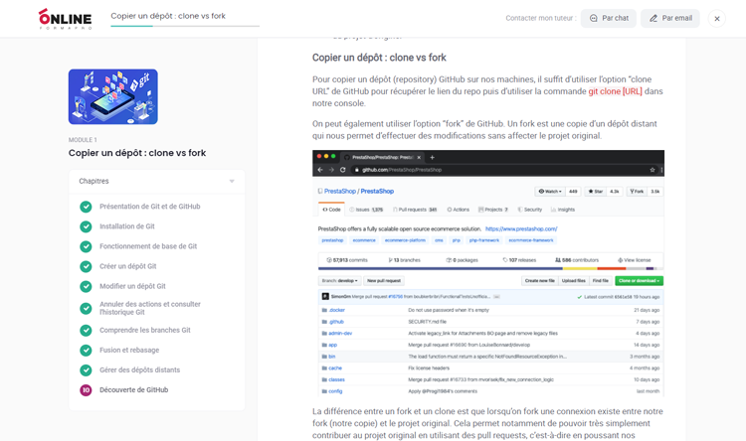
Task: Click the browser reload icon in the screenshot
Action: point(342,170)
